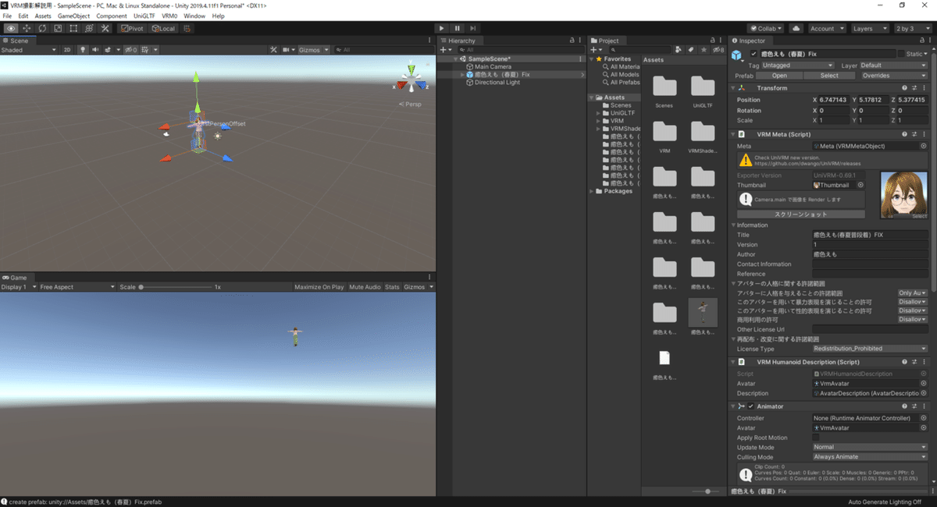Viewport: 937px width, 507px height.
Task: Open the Component menu
Action: 112,16
